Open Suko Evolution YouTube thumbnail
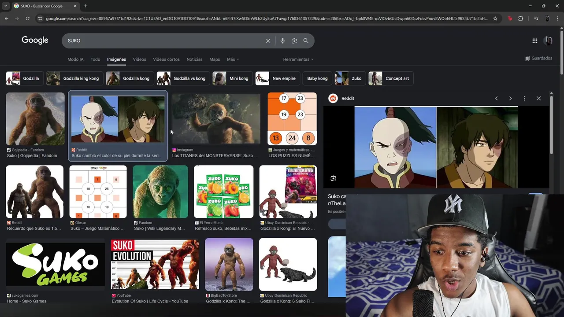564x317 pixels. (x=155, y=265)
